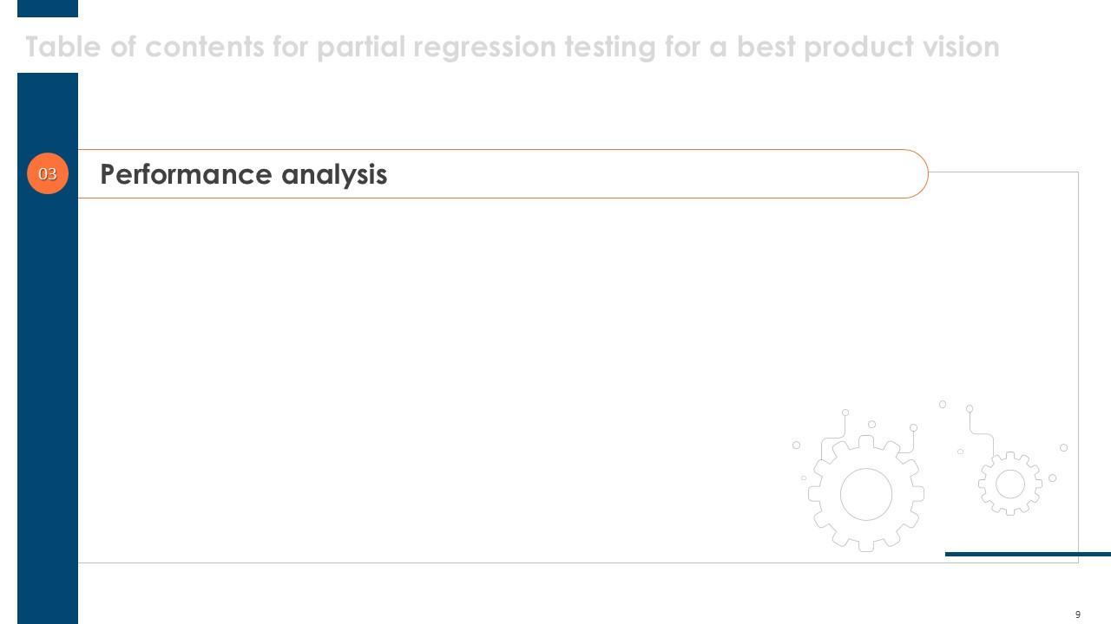
Task: Select the tall blue vertical sidebar
Action: click(x=48, y=390)
